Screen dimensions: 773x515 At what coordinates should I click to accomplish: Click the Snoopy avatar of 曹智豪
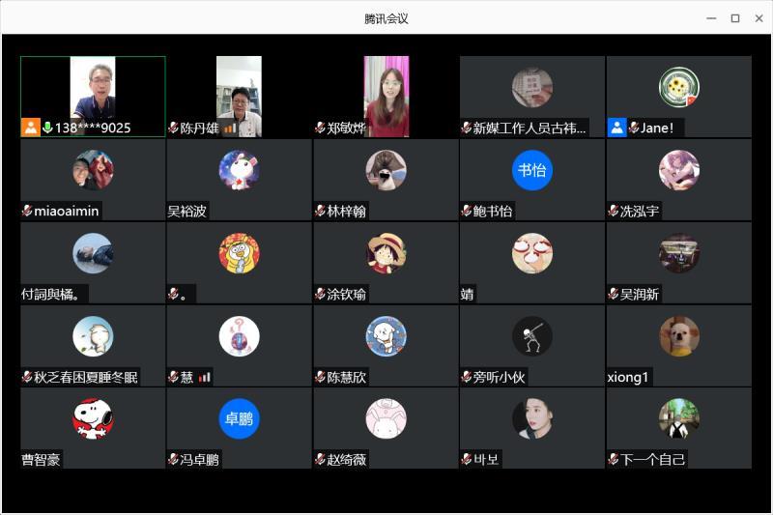93,419
